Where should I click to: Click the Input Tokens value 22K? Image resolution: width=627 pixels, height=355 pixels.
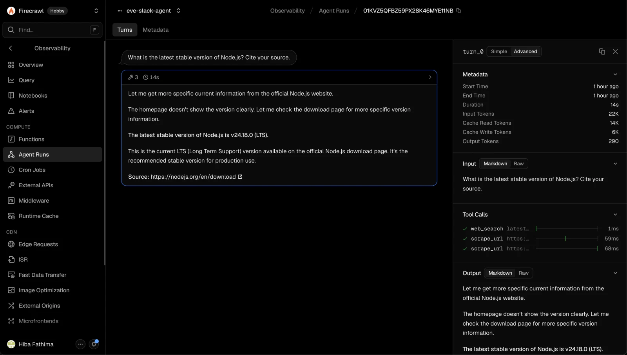click(x=613, y=114)
